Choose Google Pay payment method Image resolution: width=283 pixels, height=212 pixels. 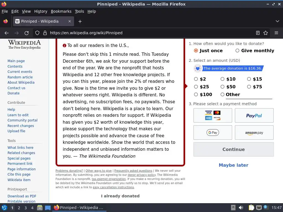point(213,132)
